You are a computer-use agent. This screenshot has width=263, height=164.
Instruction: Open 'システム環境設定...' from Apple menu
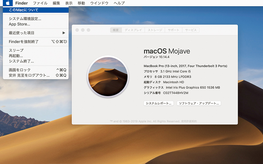tap(25, 19)
